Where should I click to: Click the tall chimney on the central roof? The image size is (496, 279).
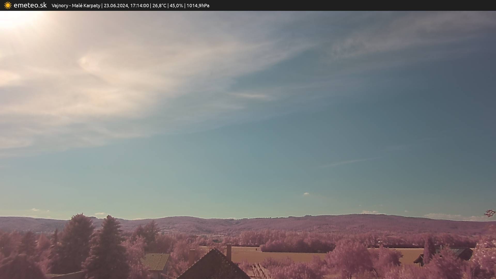click(x=229, y=252)
